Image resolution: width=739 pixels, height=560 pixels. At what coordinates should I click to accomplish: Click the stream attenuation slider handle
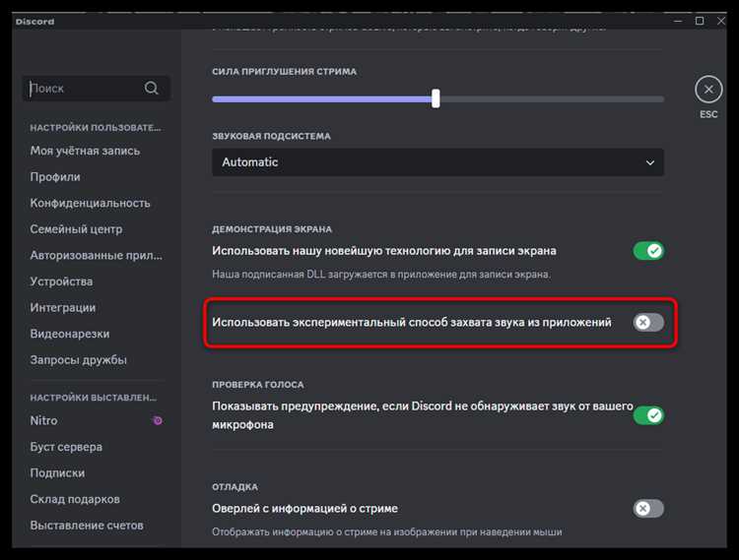point(436,98)
